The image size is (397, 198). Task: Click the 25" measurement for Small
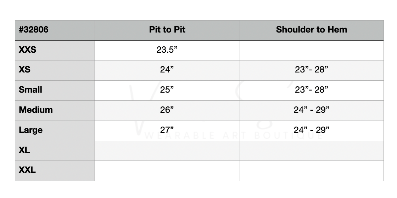167,90
